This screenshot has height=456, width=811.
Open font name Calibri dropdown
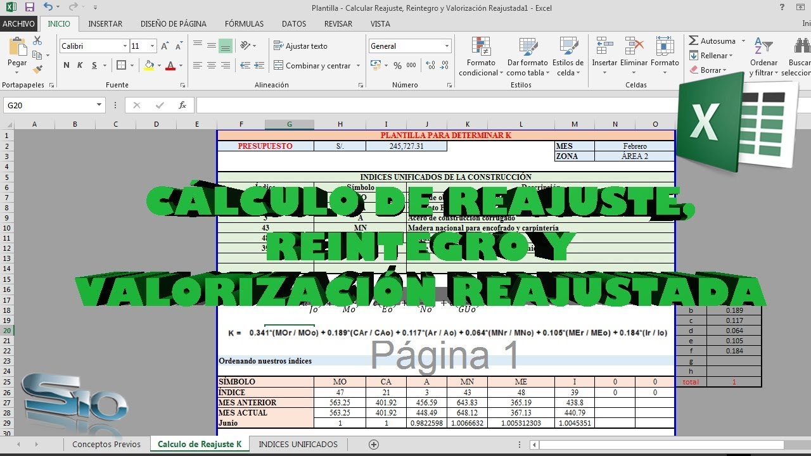pyautogui.click(x=125, y=46)
